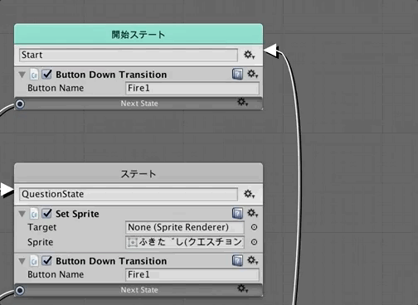The width and height of the screenshot is (418, 305).
Task: Open object picker for Target field
Action: pyautogui.click(x=254, y=227)
